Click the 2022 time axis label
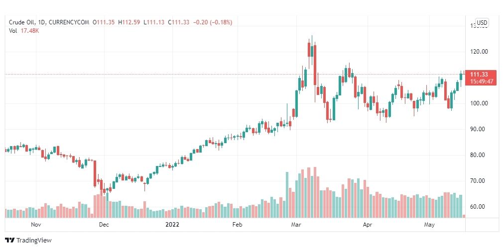504x249 pixels. tap(172, 225)
